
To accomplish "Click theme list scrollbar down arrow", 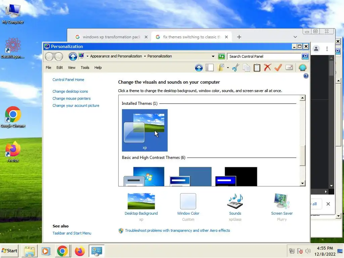I will [x=303, y=183].
